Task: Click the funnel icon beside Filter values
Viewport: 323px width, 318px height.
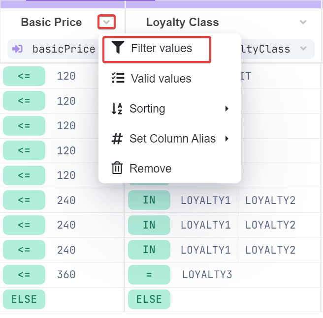Action: coord(118,48)
